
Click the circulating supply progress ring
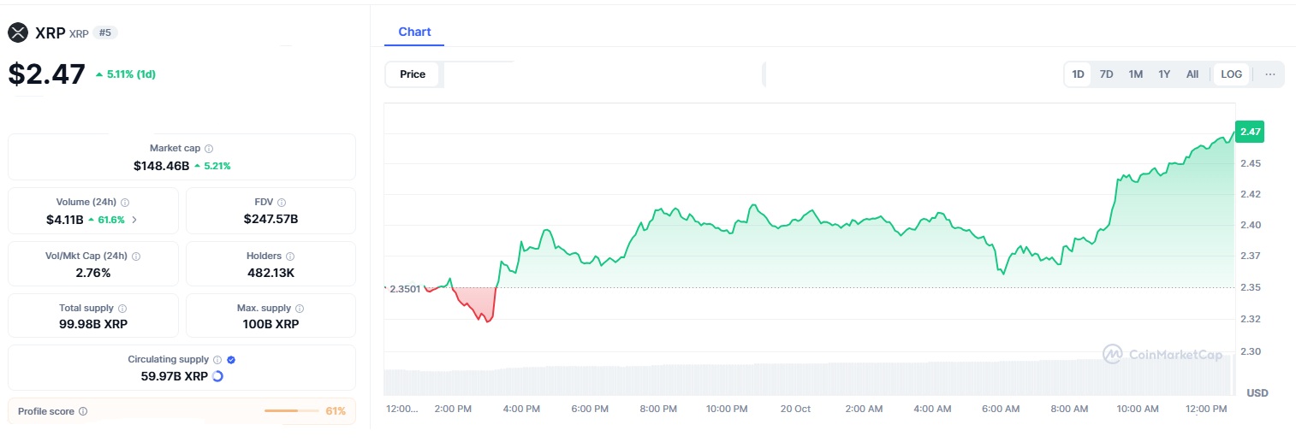pyautogui.click(x=217, y=376)
